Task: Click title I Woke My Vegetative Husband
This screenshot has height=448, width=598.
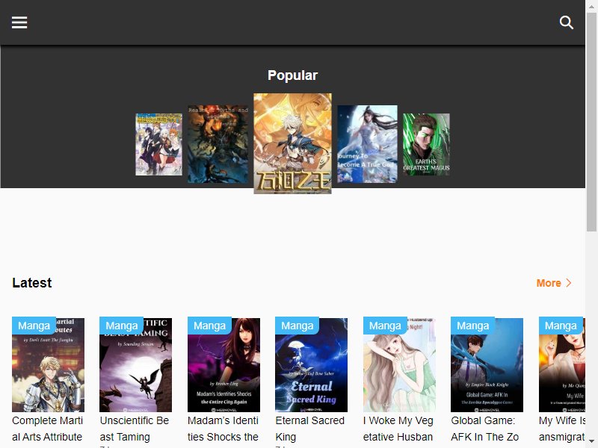Action: pos(398,429)
